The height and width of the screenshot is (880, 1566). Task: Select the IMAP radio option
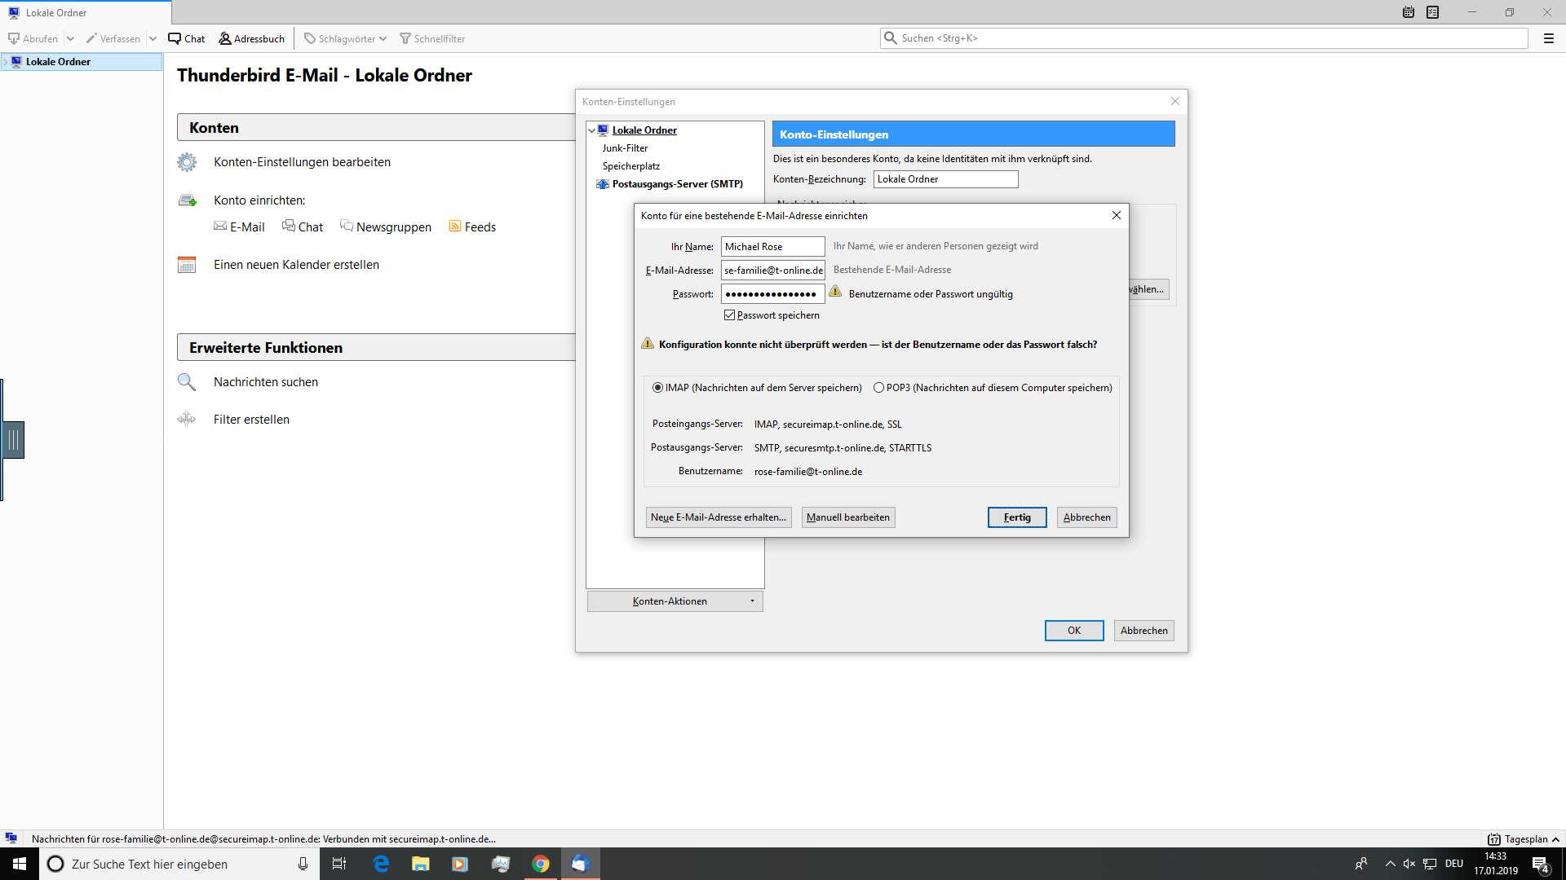tap(657, 388)
